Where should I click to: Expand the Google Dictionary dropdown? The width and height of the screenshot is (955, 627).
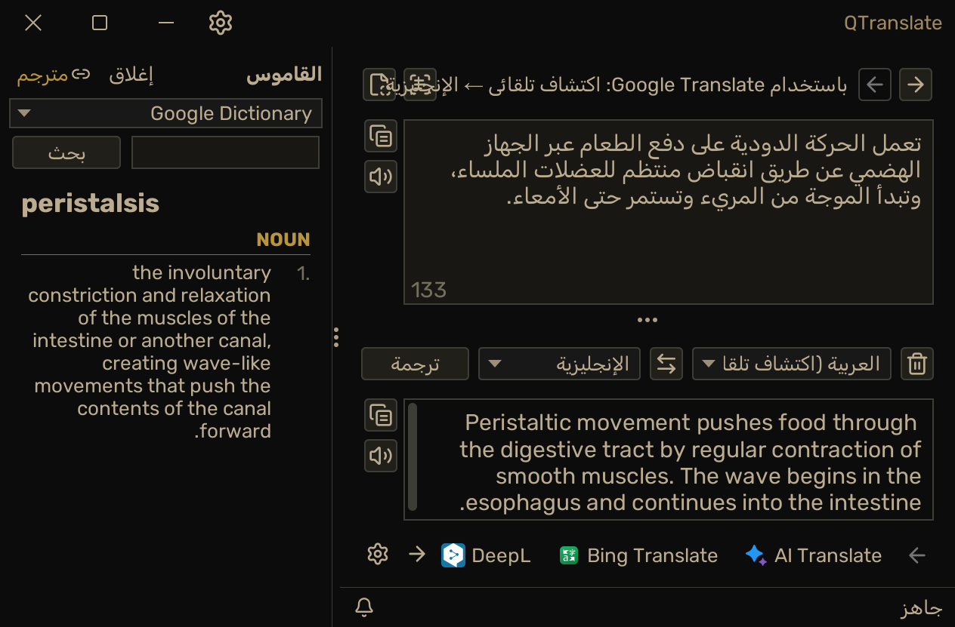tap(166, 113)
